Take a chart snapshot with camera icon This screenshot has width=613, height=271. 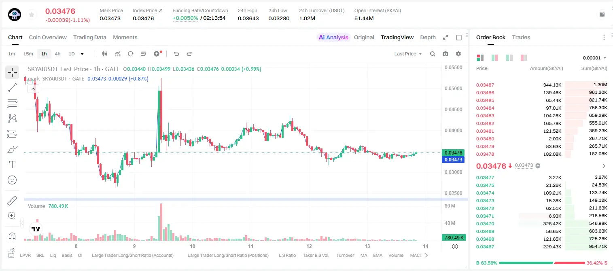coord(445,54)
